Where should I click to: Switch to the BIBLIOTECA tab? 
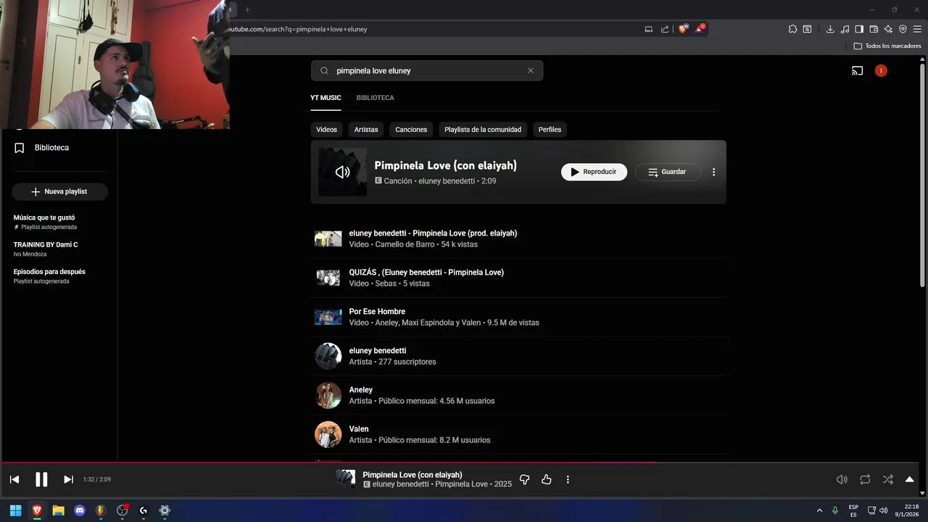(375, 98)
